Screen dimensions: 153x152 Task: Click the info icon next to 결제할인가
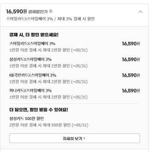tap(51, 11)
